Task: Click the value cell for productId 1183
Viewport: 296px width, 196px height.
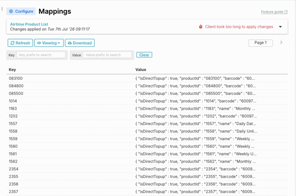Action: 195,108
